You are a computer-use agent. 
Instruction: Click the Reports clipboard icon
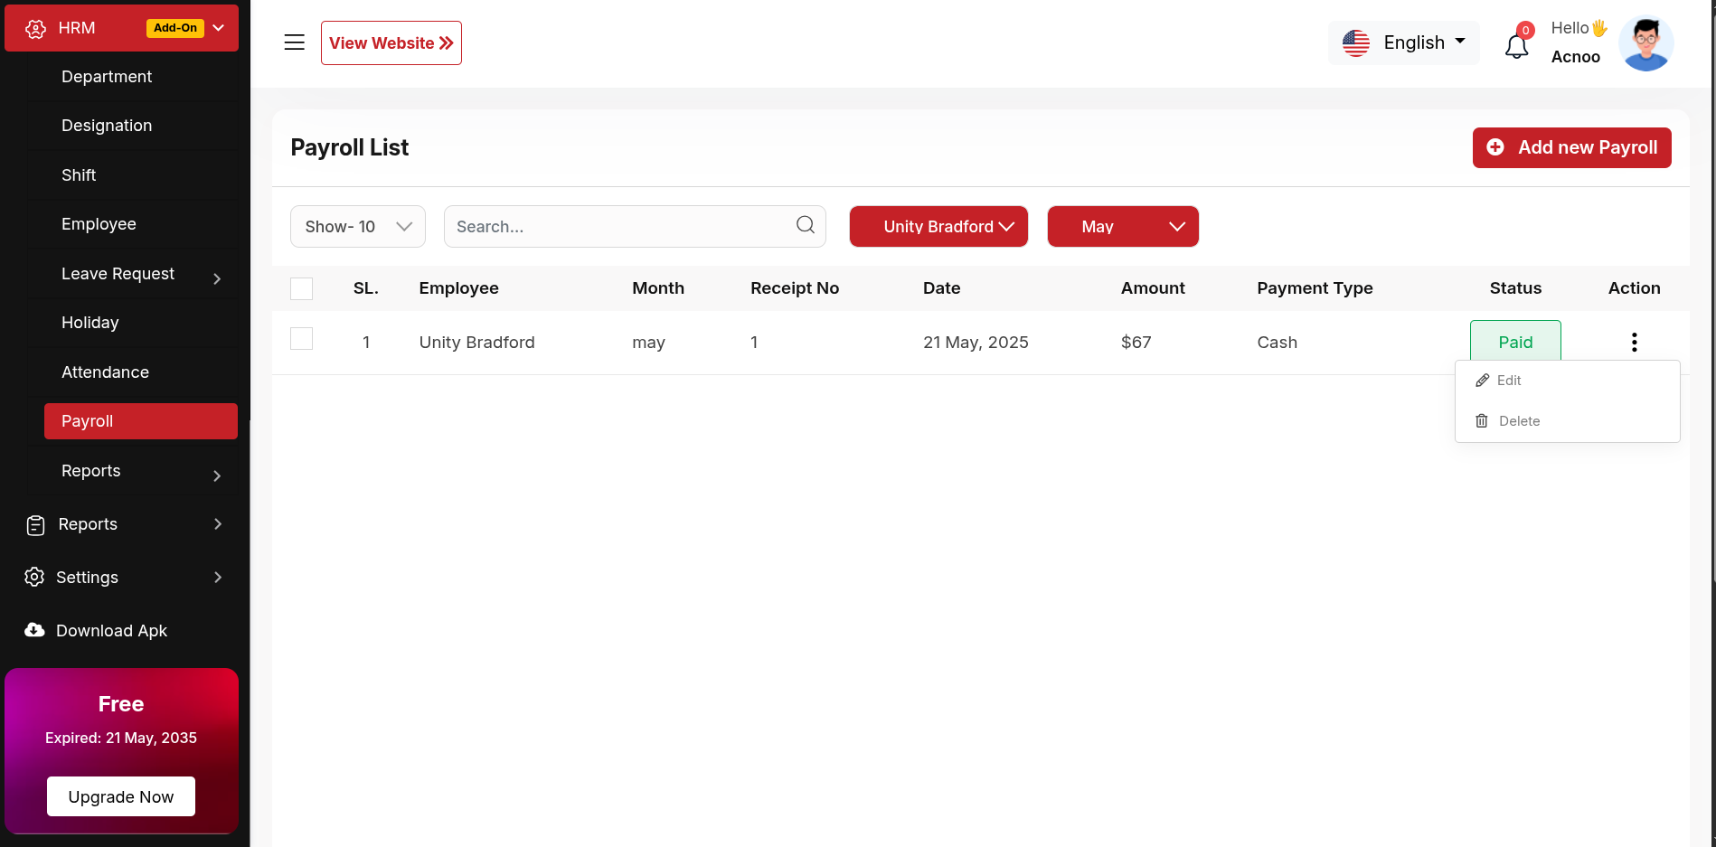pos(35,525)
